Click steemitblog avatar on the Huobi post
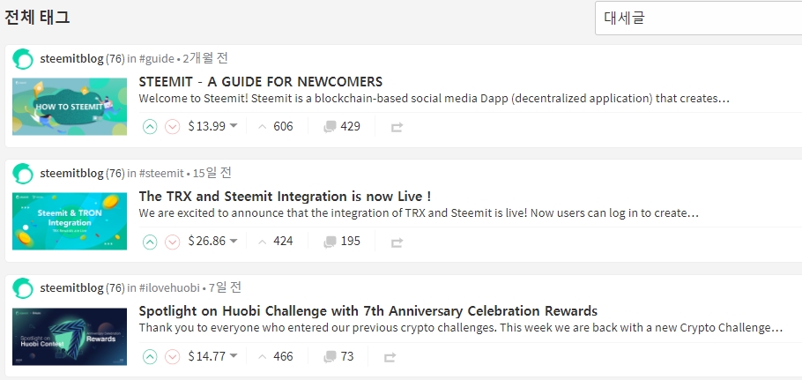The image size is (802, 380). pyautogui.click(x=23, y=288)
